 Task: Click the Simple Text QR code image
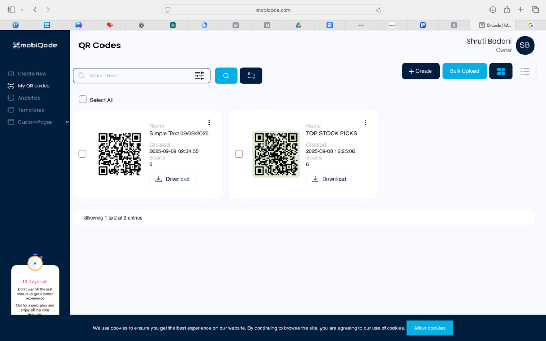pos(119,154)
